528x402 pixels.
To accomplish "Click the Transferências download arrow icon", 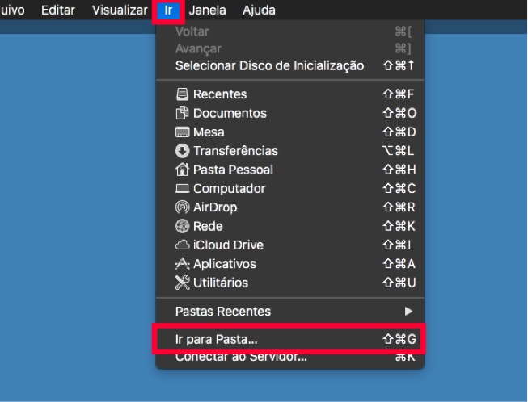I will 182,151.
